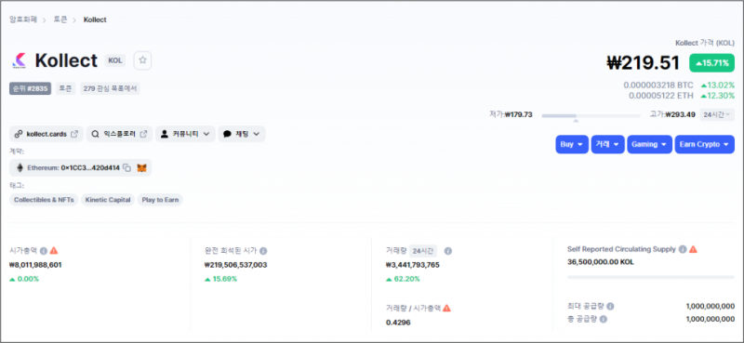The width and height of the screenshot is (744, 343).
Task: Click the person icon on 커뮤니티 button
Action: point(165,134)
